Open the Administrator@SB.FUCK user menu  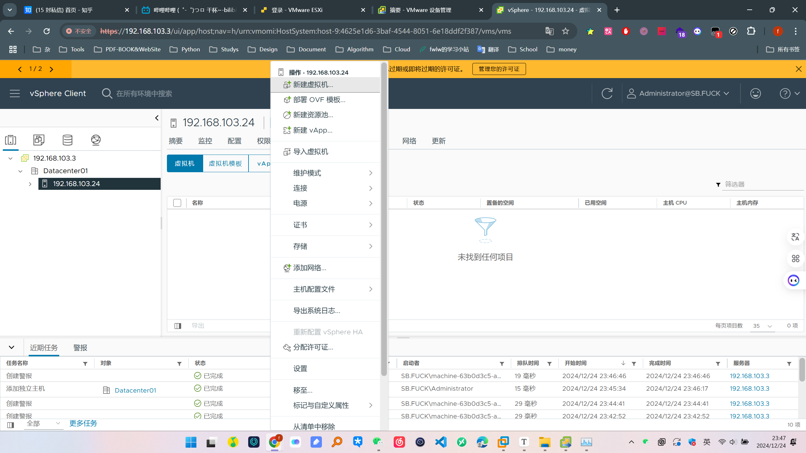point(678,93)
